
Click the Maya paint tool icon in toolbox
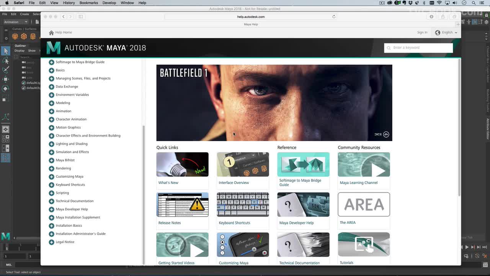(x=6, y=70)
